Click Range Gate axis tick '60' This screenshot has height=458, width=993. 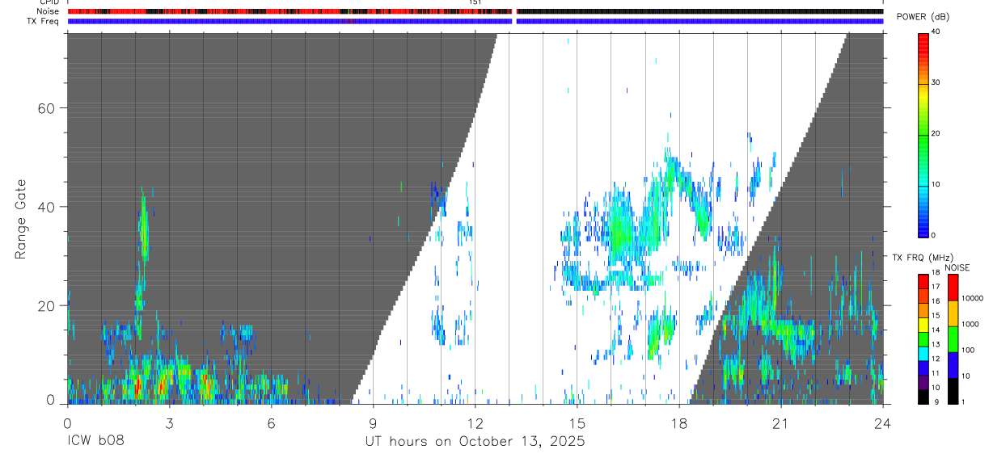click(x=47, y=108)
